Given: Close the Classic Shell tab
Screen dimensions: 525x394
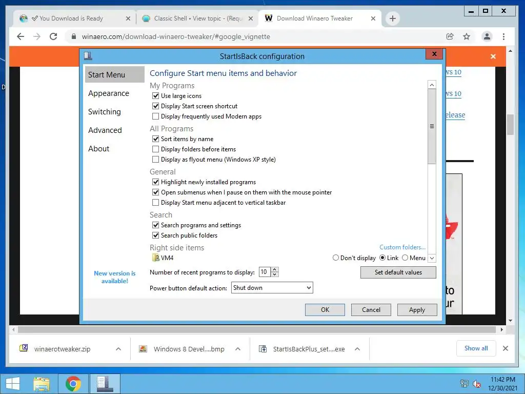Looking at the screenshot, I should click(x=250, y=19).
